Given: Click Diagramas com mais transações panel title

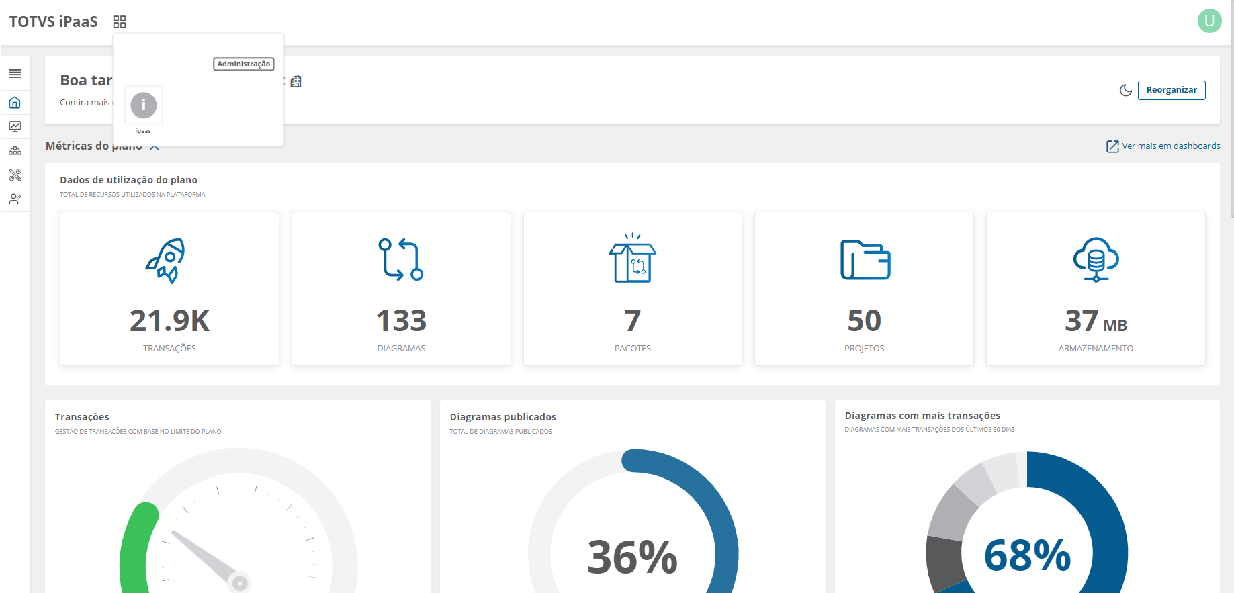Looking at the screenshot, I should coord(923,416).
